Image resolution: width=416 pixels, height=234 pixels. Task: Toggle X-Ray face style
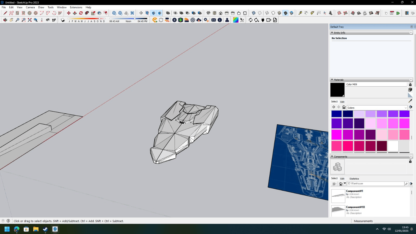point(253,13)
